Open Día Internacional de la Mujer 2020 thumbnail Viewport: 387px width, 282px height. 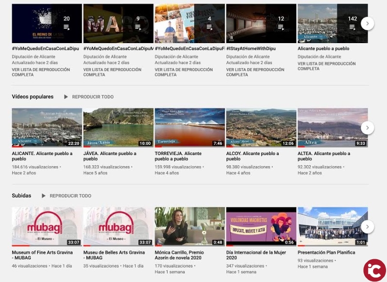click(x=261, y=226)
